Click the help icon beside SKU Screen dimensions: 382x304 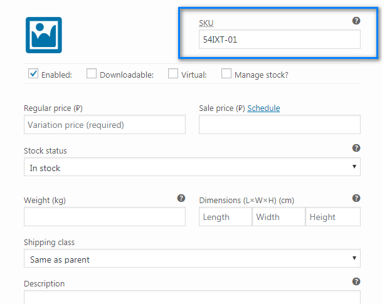356,21
